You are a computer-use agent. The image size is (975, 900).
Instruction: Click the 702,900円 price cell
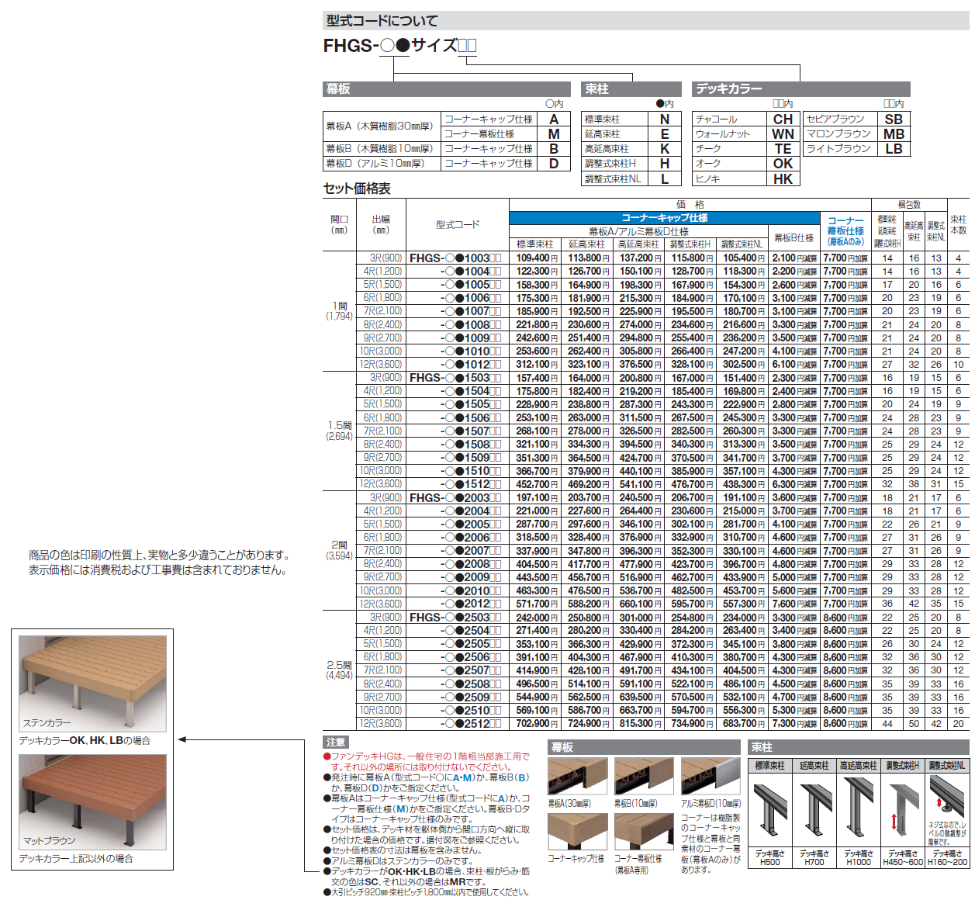click(x=536, y=724)
